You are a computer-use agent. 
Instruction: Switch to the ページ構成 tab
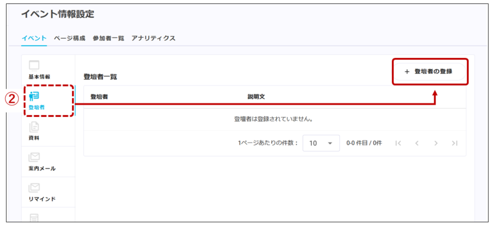point(69,38)
